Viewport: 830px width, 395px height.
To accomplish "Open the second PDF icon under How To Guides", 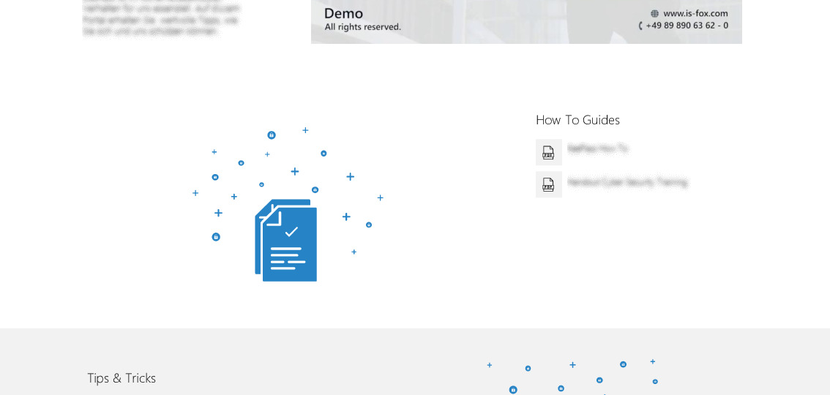I will 548,184.
